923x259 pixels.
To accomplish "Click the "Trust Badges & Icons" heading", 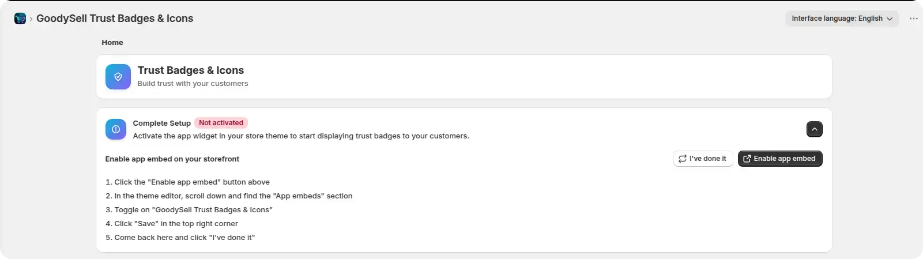I will 191,70.
